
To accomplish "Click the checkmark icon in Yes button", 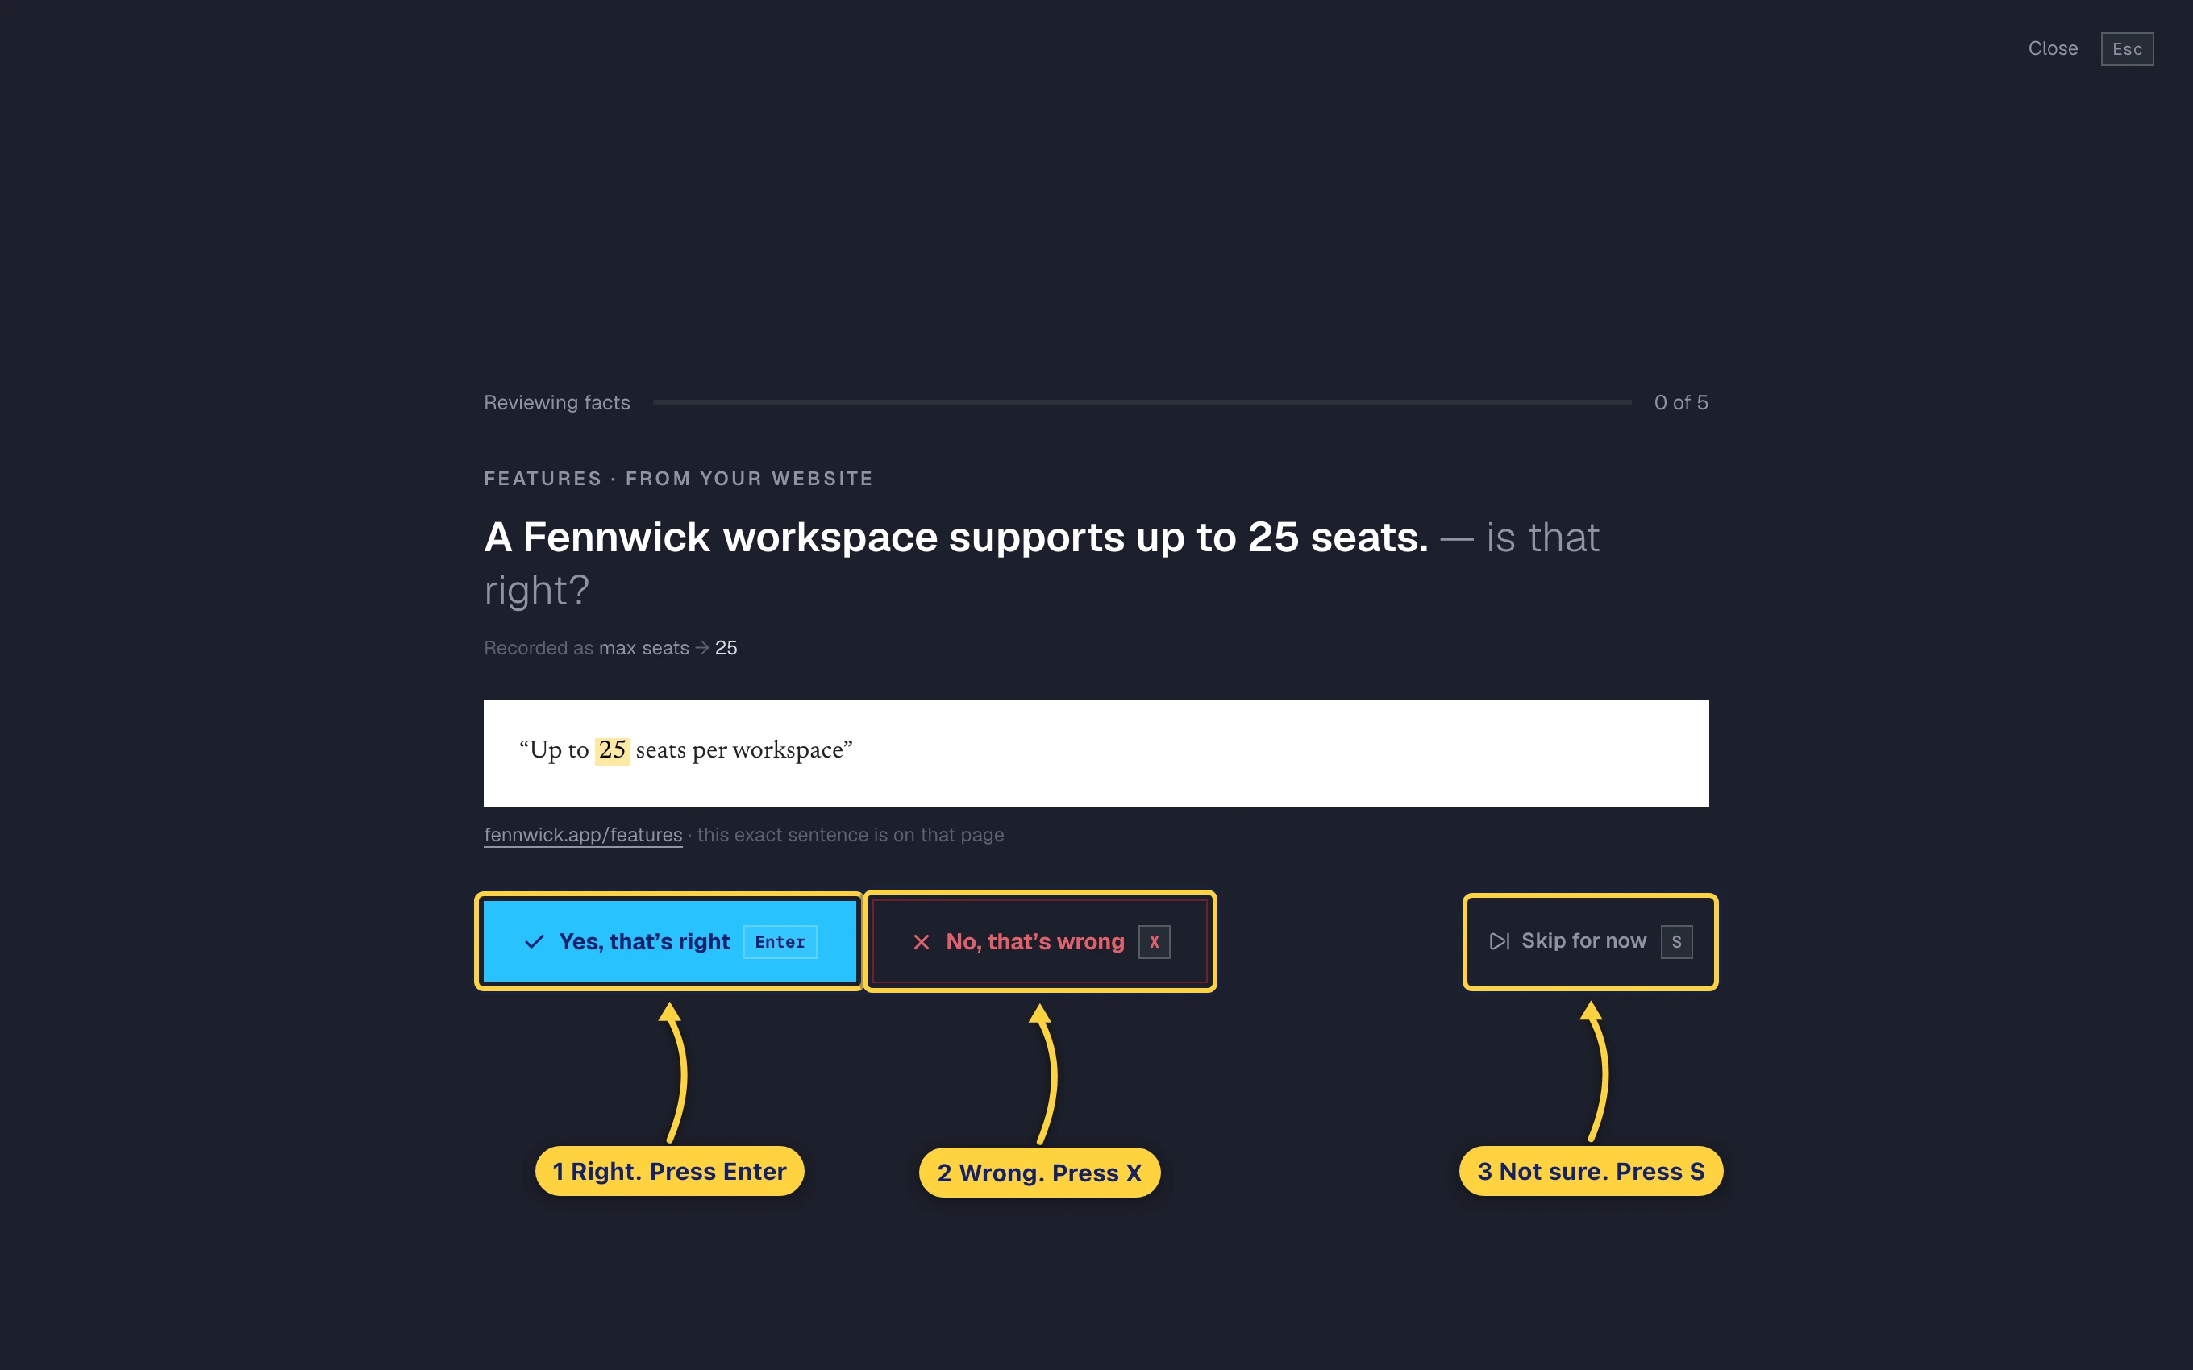I will pos(535,941).
